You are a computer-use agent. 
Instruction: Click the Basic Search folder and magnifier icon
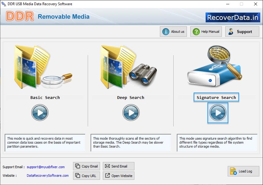pos(43,67)
